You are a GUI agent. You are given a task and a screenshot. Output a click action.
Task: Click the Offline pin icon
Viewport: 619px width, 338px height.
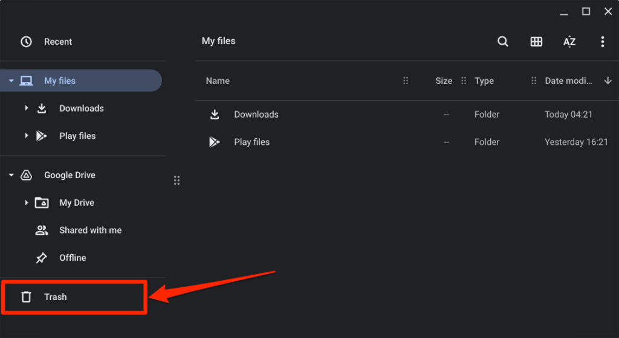point(41,258)
